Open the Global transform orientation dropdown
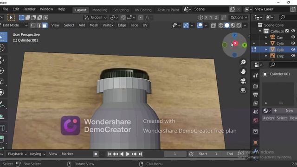The height and width of the screenshot is (167, 297). pyautogui.click(x=95, y=18)
